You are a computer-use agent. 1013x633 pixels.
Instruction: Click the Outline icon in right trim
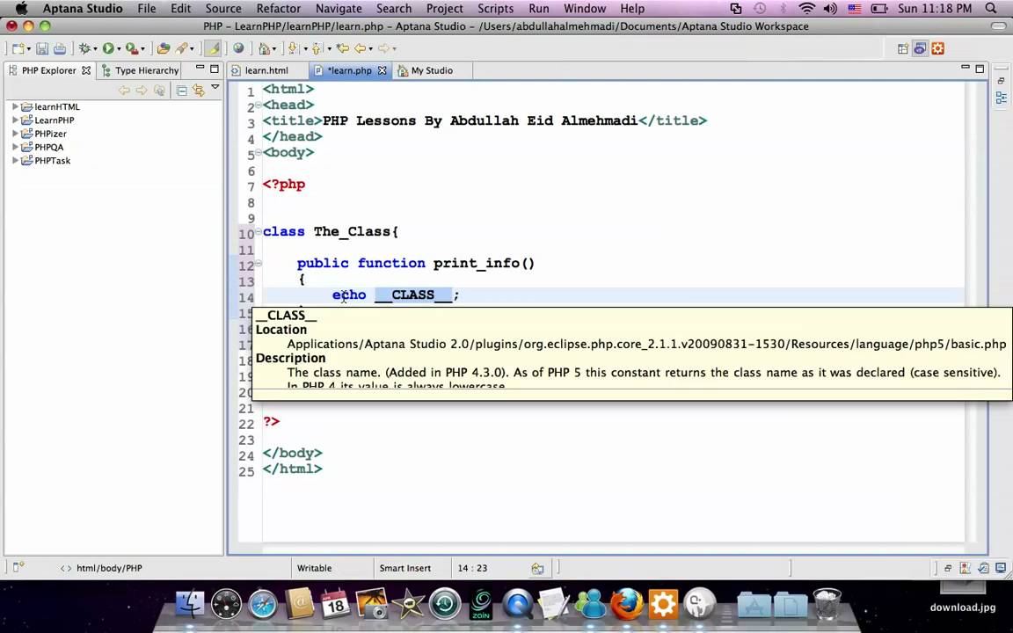point(1001,98)
